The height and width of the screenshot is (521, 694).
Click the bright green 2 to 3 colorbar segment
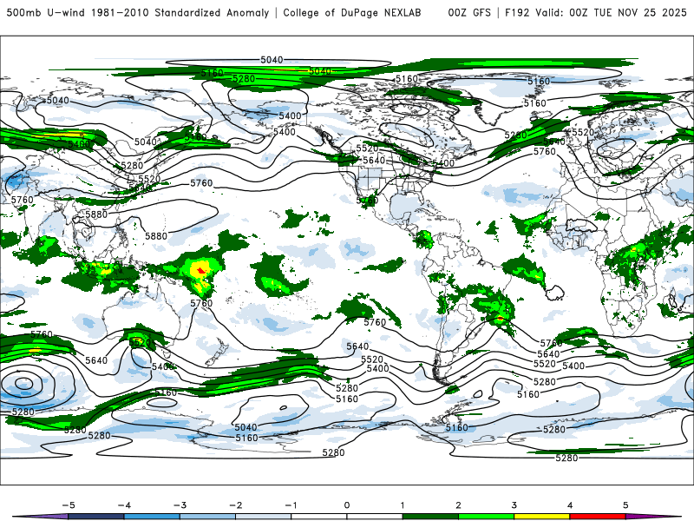[486, 517]
